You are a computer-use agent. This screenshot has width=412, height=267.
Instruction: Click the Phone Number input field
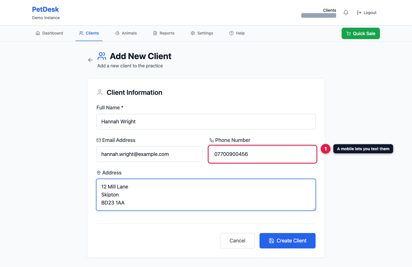[x=262, y=154]
